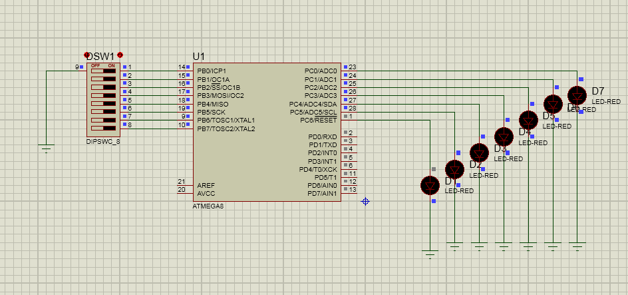Click the PB4/MISO pin label

[x=213, y=104]
